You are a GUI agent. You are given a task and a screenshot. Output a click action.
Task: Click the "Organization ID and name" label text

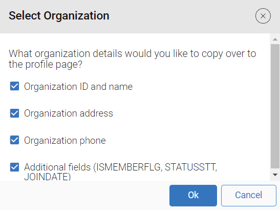pyautogui.click(x=78, y=87)
